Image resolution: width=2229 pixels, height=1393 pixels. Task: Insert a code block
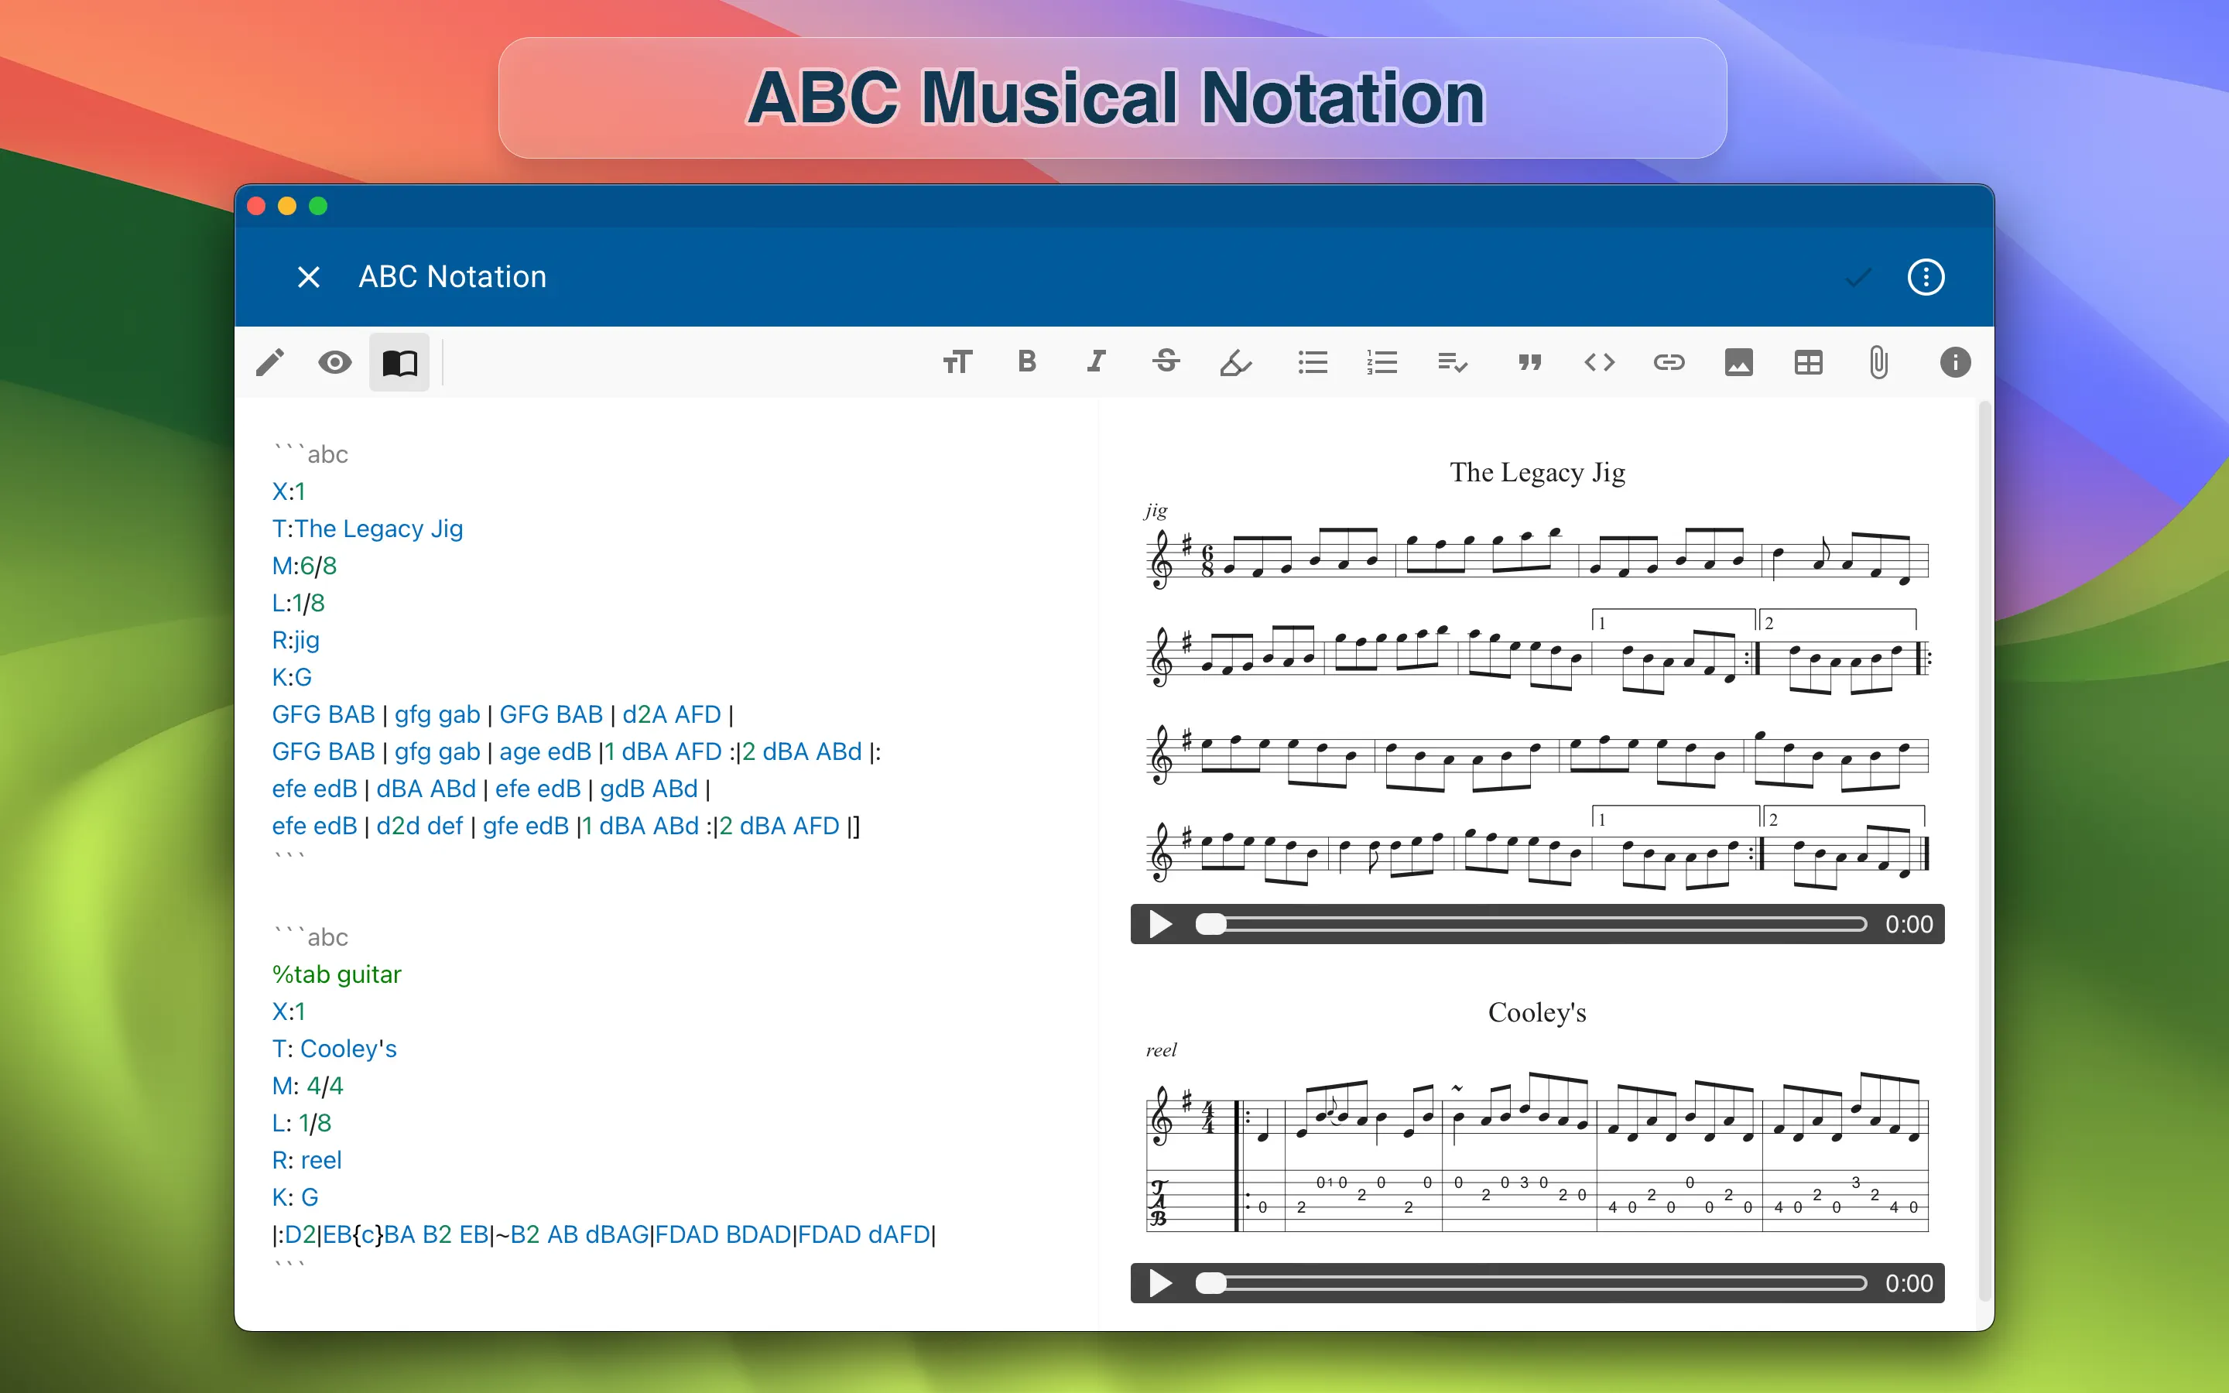1600,362
